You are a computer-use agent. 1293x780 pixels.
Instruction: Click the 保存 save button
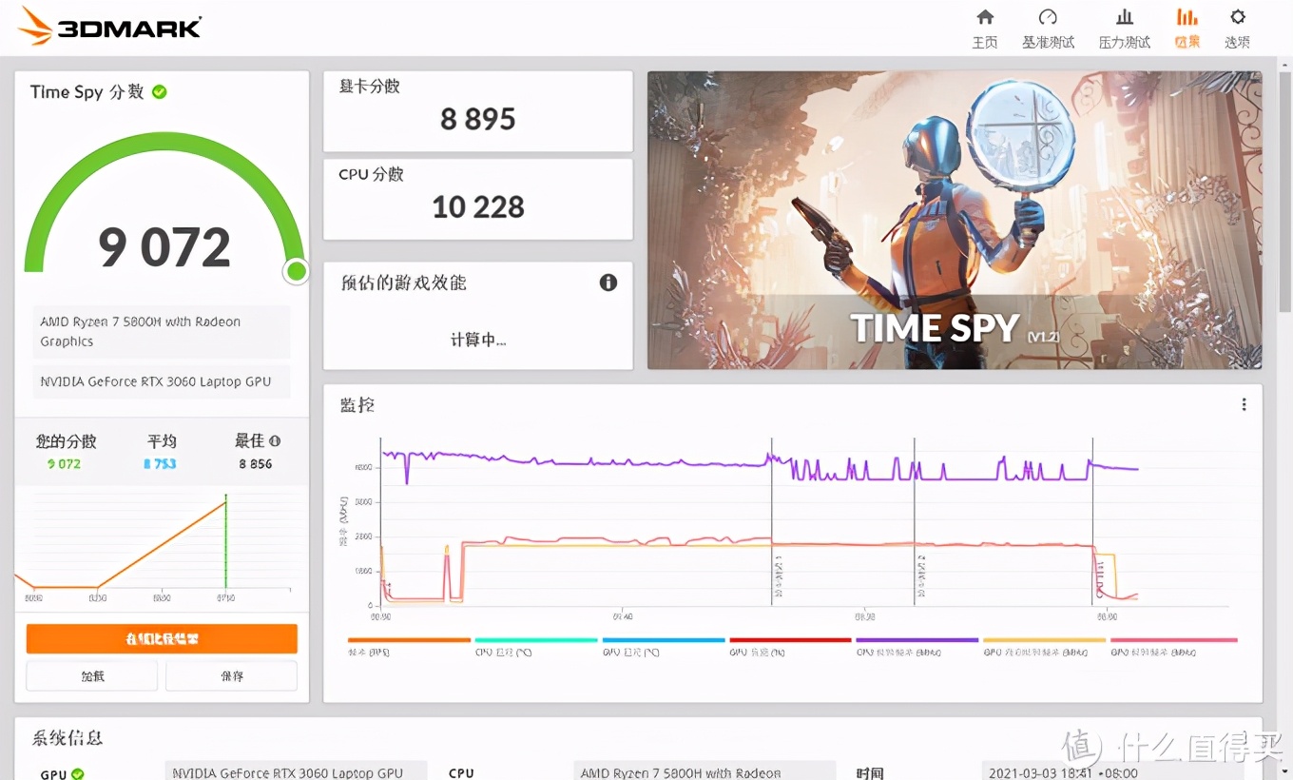click(x=231, y=675)
